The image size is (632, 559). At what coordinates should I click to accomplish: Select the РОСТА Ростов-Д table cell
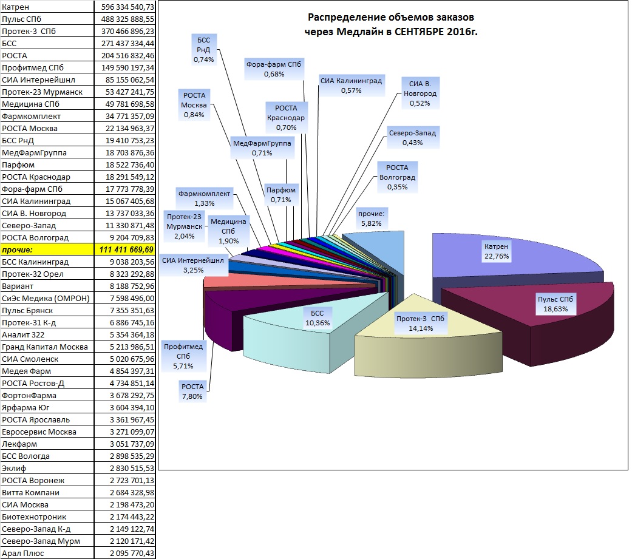(47, 383)
